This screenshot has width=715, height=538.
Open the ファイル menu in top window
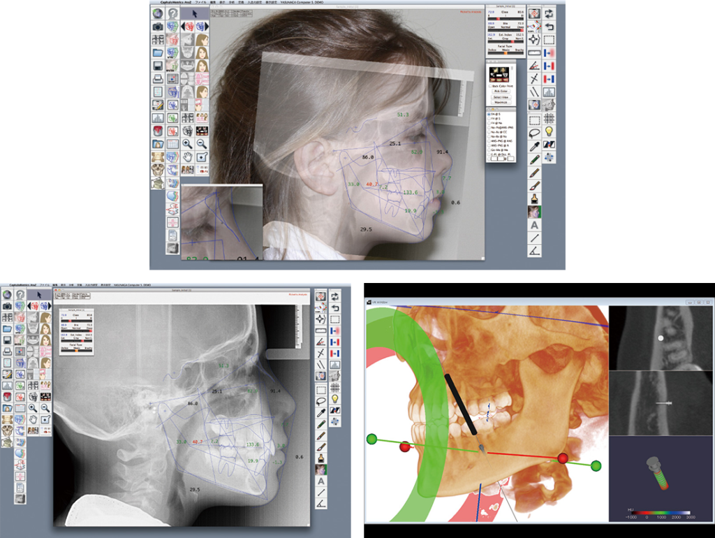[201, 3]
